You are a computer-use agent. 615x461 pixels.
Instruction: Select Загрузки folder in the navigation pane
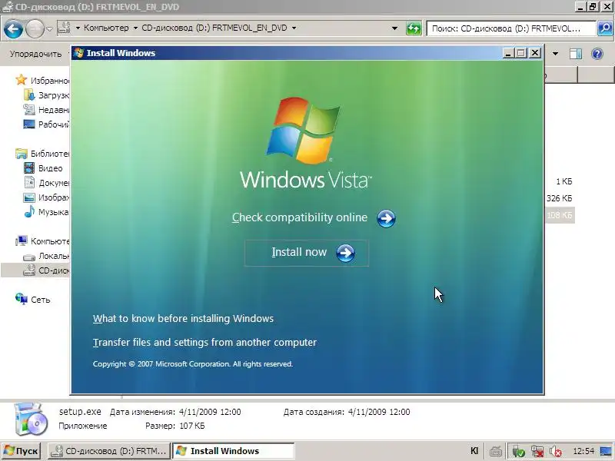point(53,95)
